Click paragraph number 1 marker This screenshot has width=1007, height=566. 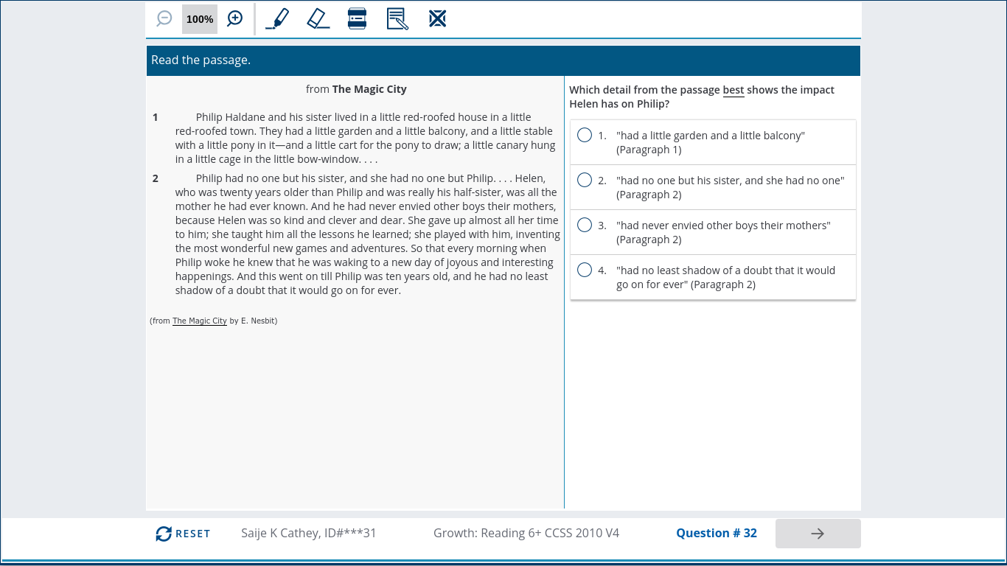[x=155, y=117]
